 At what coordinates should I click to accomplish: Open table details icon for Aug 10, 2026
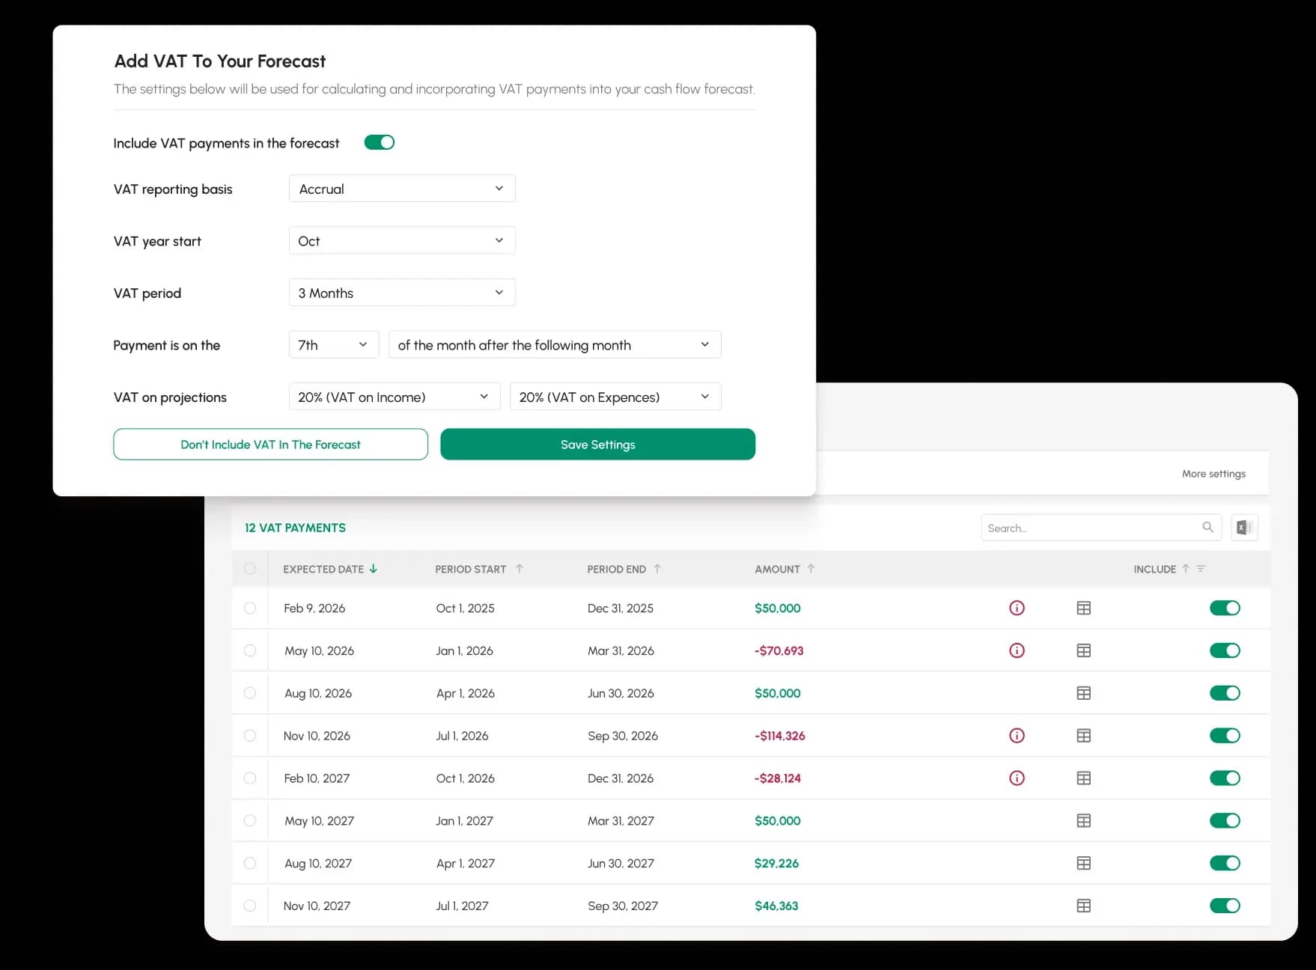click(1083, 694)
